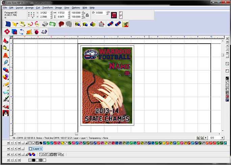231x165 pixels.
Task: Click the red and white life preserver icon
Action: (7, 31)
